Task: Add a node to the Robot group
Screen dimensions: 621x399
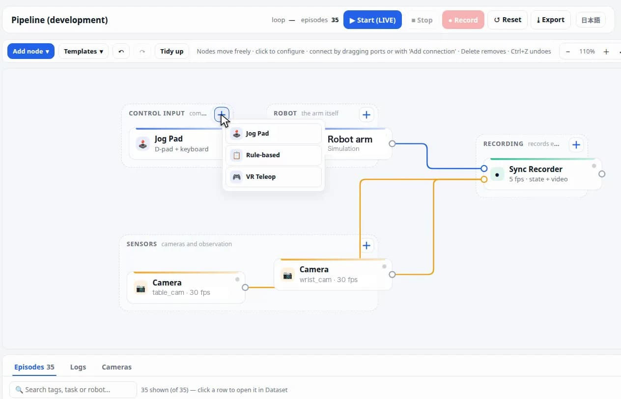Action: point(366,115)
